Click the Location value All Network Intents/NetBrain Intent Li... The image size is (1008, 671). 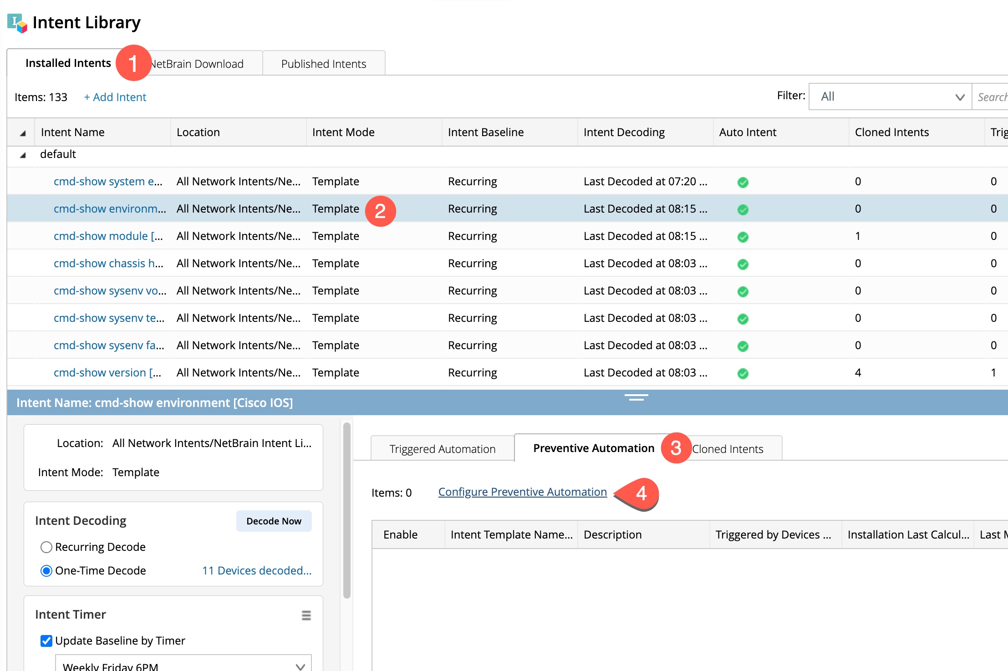[x=212, y=443]
